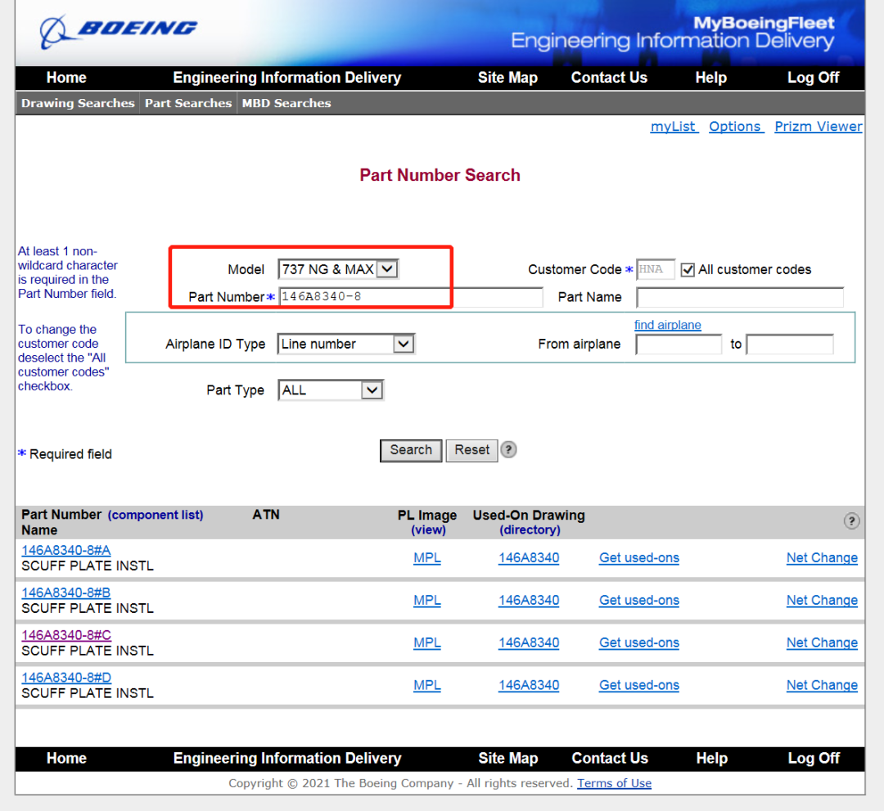Click the Reset button
Image resolution: width=884 pixels, height=811 pixels.
472,450
